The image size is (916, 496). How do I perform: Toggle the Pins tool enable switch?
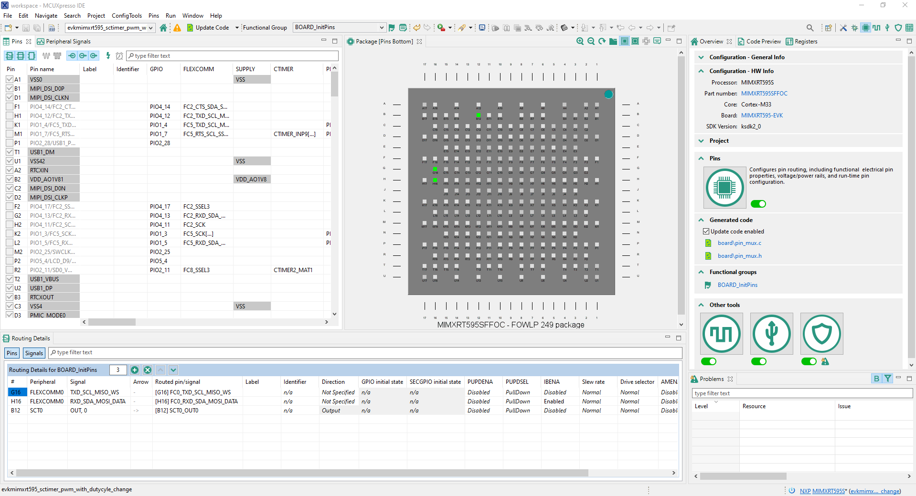click(758, 204)
